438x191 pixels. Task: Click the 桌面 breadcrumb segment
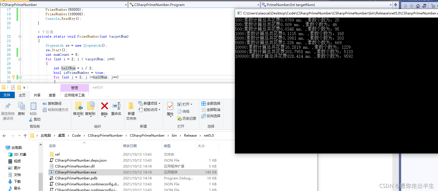(x=62, y=136)
